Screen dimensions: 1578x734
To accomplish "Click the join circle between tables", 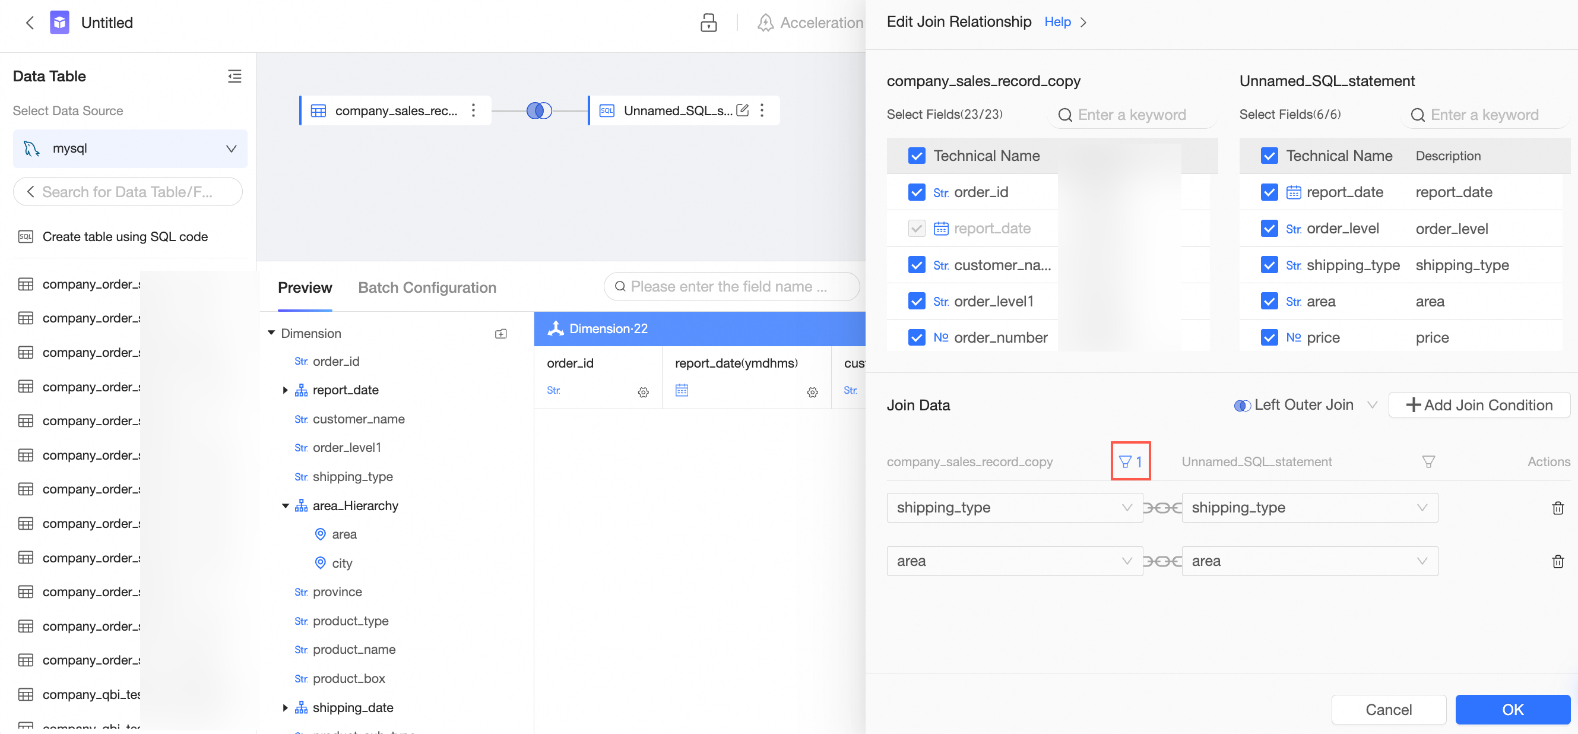I will (539, 110).
